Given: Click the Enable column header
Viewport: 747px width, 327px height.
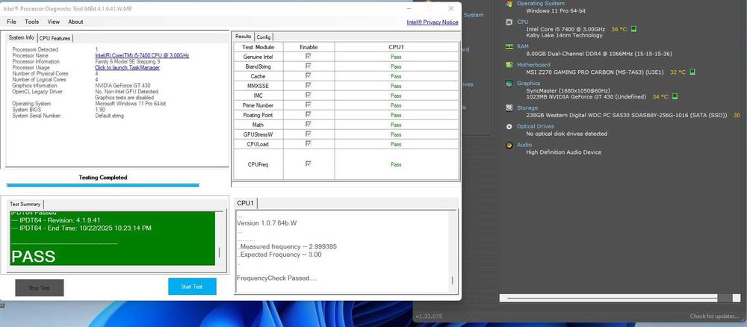Looking at the screenshot, I should click(309, 47).
